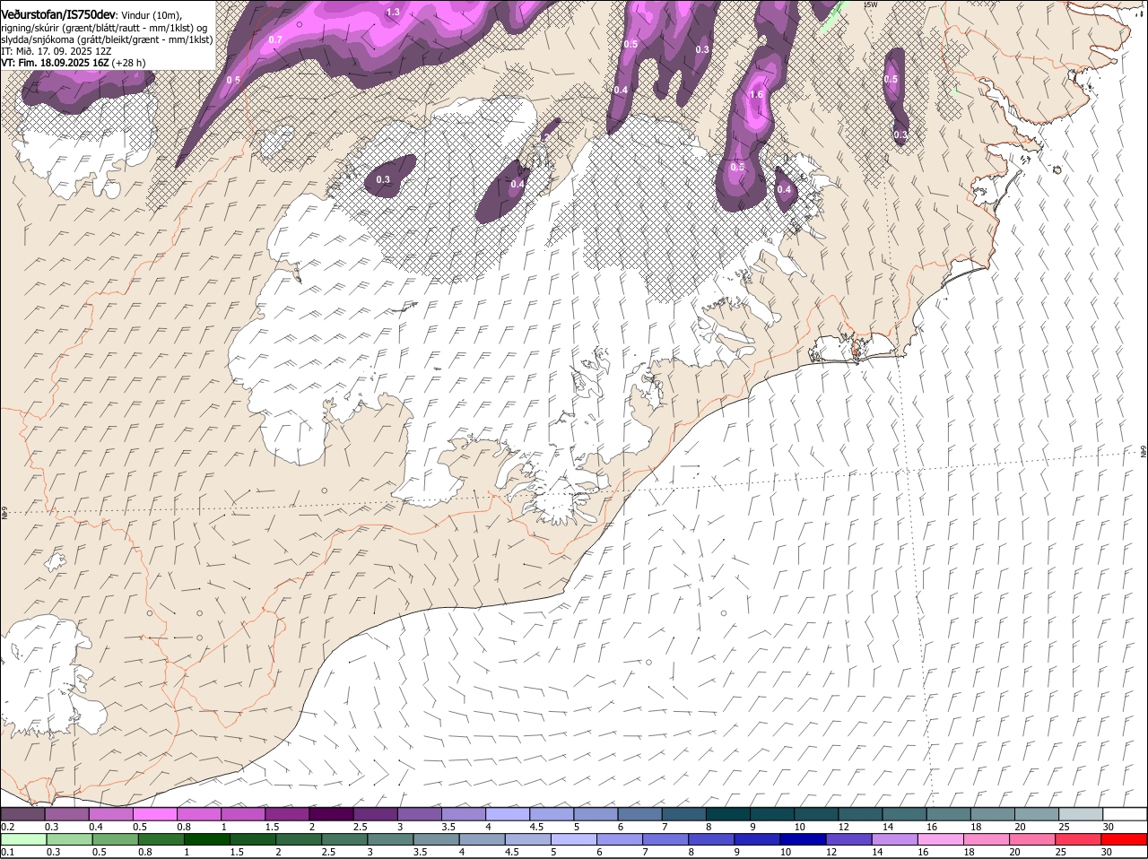
Task: Pick the pink snow swatch between 0.5 and 0.8
Action: click(155, 814)
